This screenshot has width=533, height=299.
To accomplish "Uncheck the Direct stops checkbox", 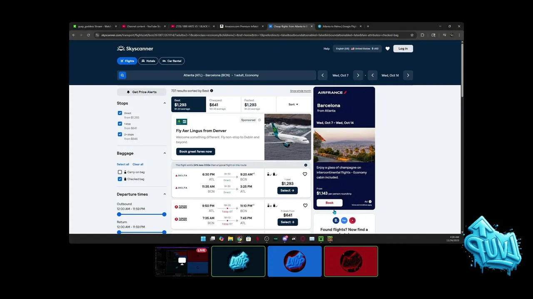I will tap(120, 113).
